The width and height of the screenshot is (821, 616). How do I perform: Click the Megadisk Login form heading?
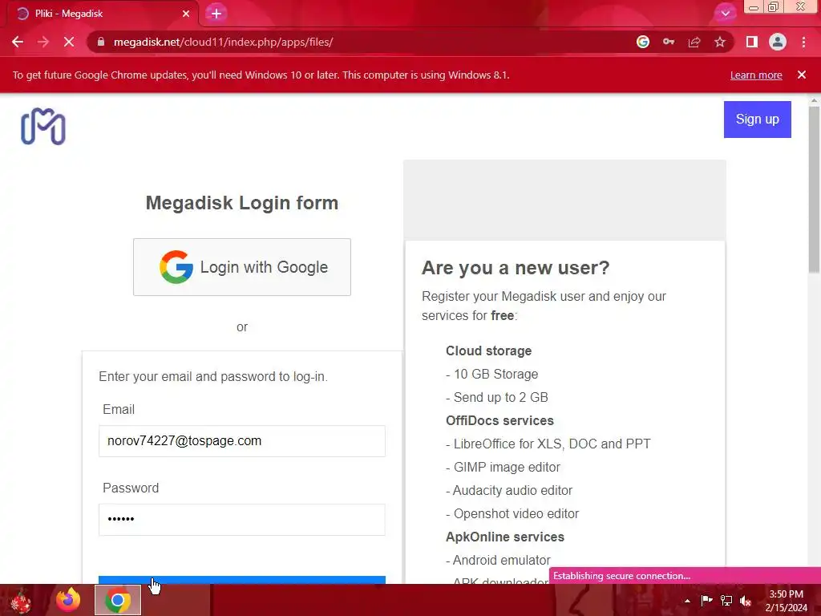[x=242, y=203]
